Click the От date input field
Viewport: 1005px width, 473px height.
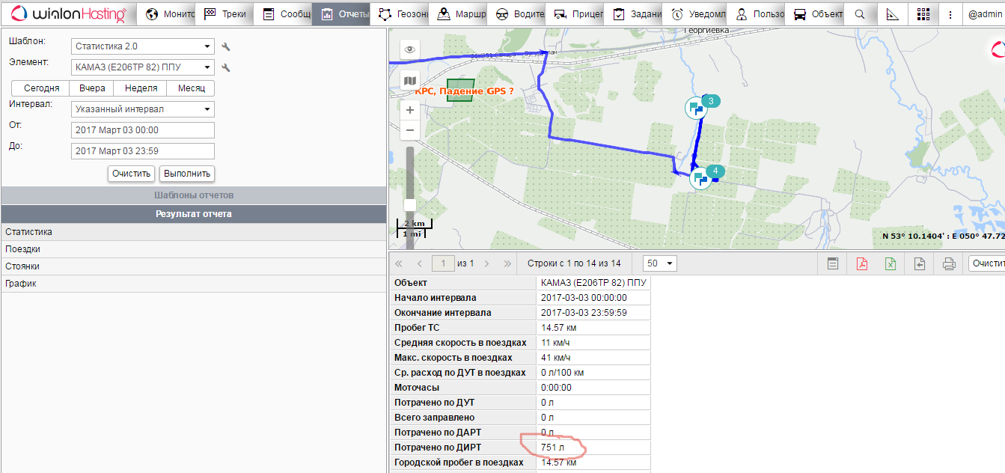click(x=143, y=130)
